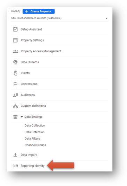Go to Data Filters
This screenshot has height=186, width=127.
coord(32,139)
